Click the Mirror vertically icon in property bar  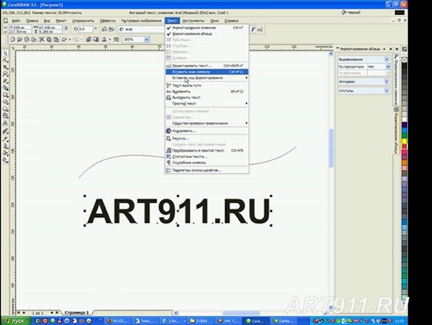(x=111, y=29)
